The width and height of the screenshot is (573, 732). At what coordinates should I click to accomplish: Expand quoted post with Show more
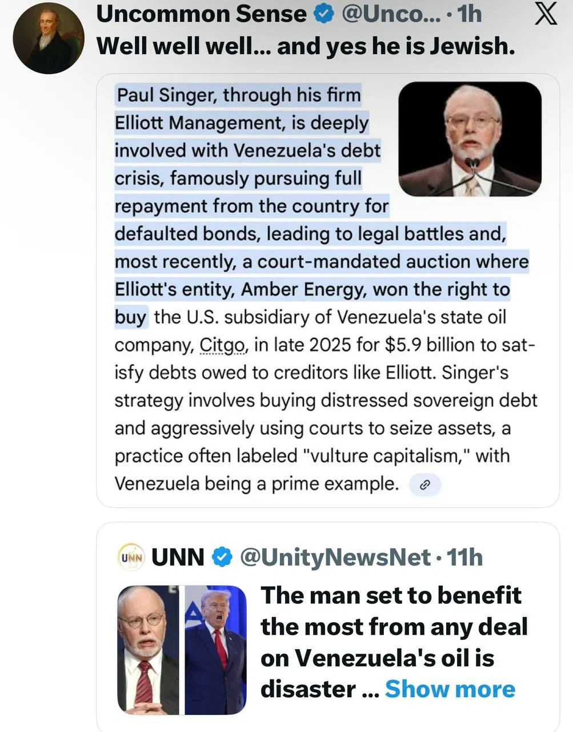pyautogui.click(x=450, y=689)
